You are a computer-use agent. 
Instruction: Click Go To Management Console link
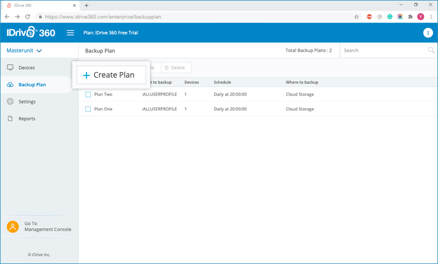pos(48,226)
